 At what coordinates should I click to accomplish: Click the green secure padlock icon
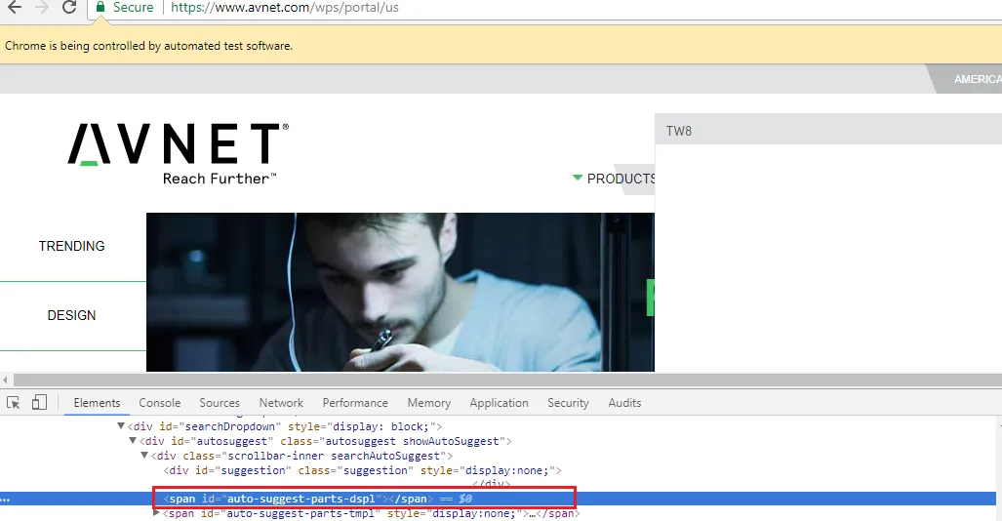(100, 7)
